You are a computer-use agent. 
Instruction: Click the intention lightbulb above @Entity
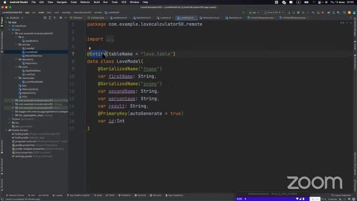point(90,48)
